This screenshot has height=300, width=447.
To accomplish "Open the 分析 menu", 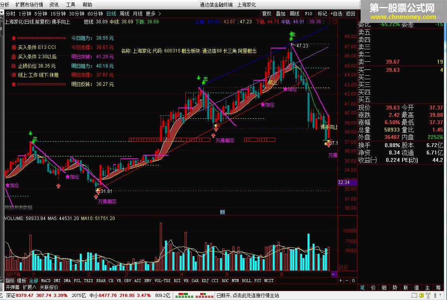I will pos(5,5).
